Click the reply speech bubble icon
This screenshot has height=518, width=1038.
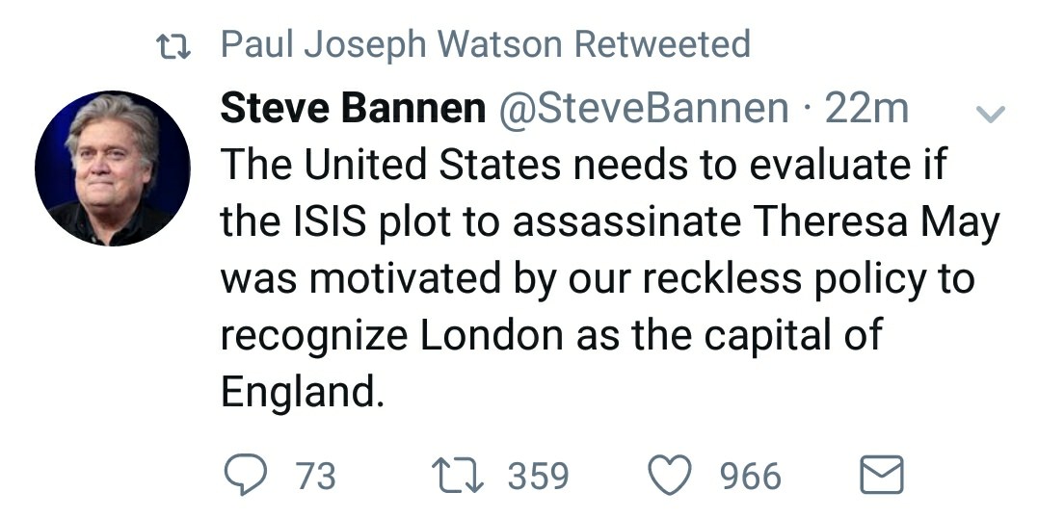(x=245, y=475)
